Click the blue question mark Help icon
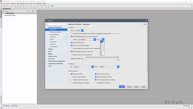The width and height of the screenshot is (193, 109). coord(49,6)
